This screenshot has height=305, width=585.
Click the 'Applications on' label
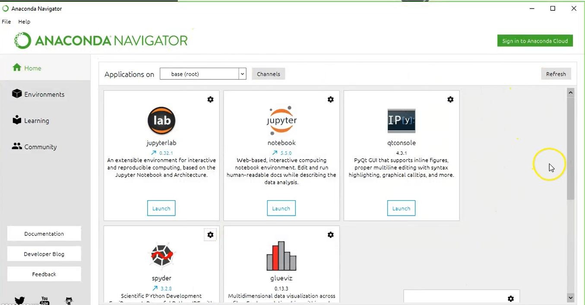(129, 74)
